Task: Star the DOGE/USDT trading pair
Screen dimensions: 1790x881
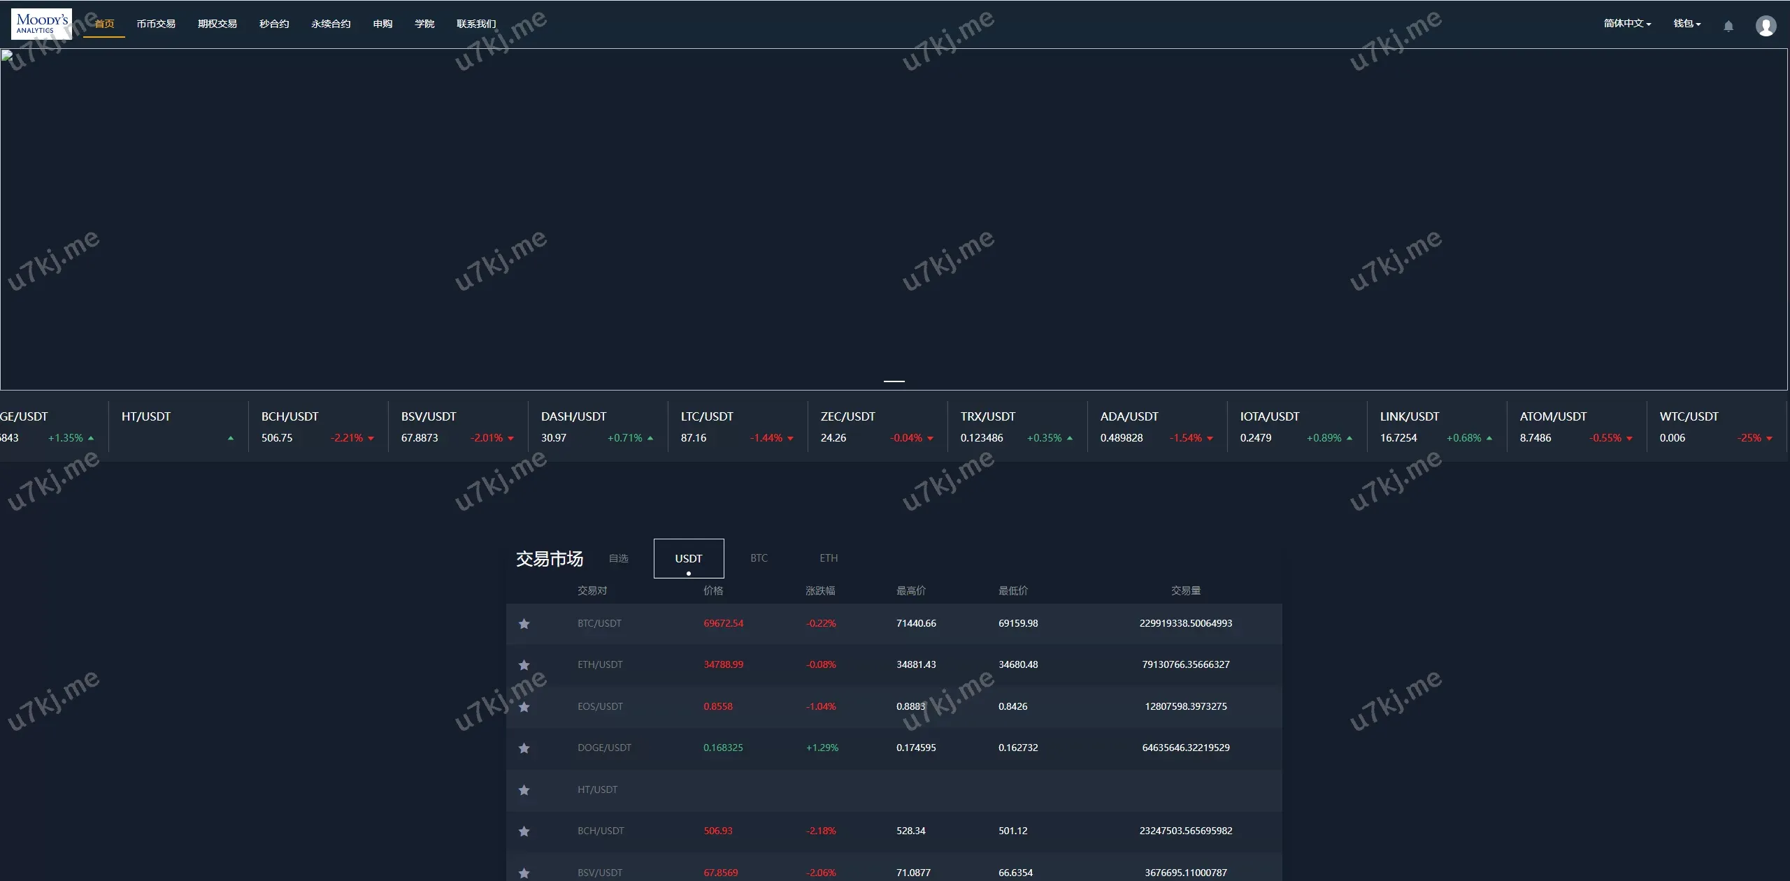Action: pos(524,748)
